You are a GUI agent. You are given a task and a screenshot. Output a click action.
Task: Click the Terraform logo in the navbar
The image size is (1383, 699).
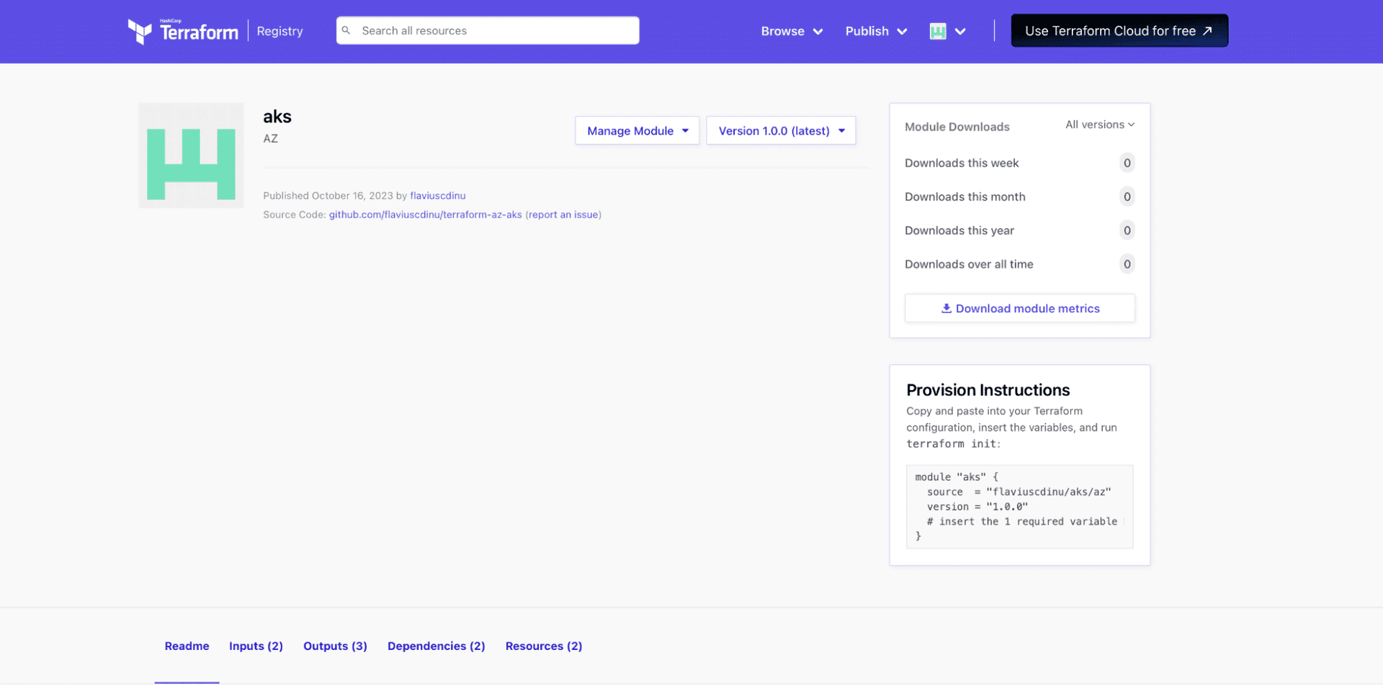tap(182, 31)
